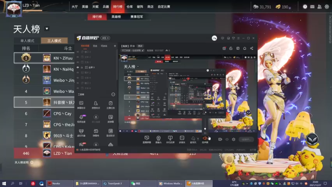Toggle the lock on the 全屏 9 source
The height and width of the screenshot is (187, 332).
click(82, 67)
